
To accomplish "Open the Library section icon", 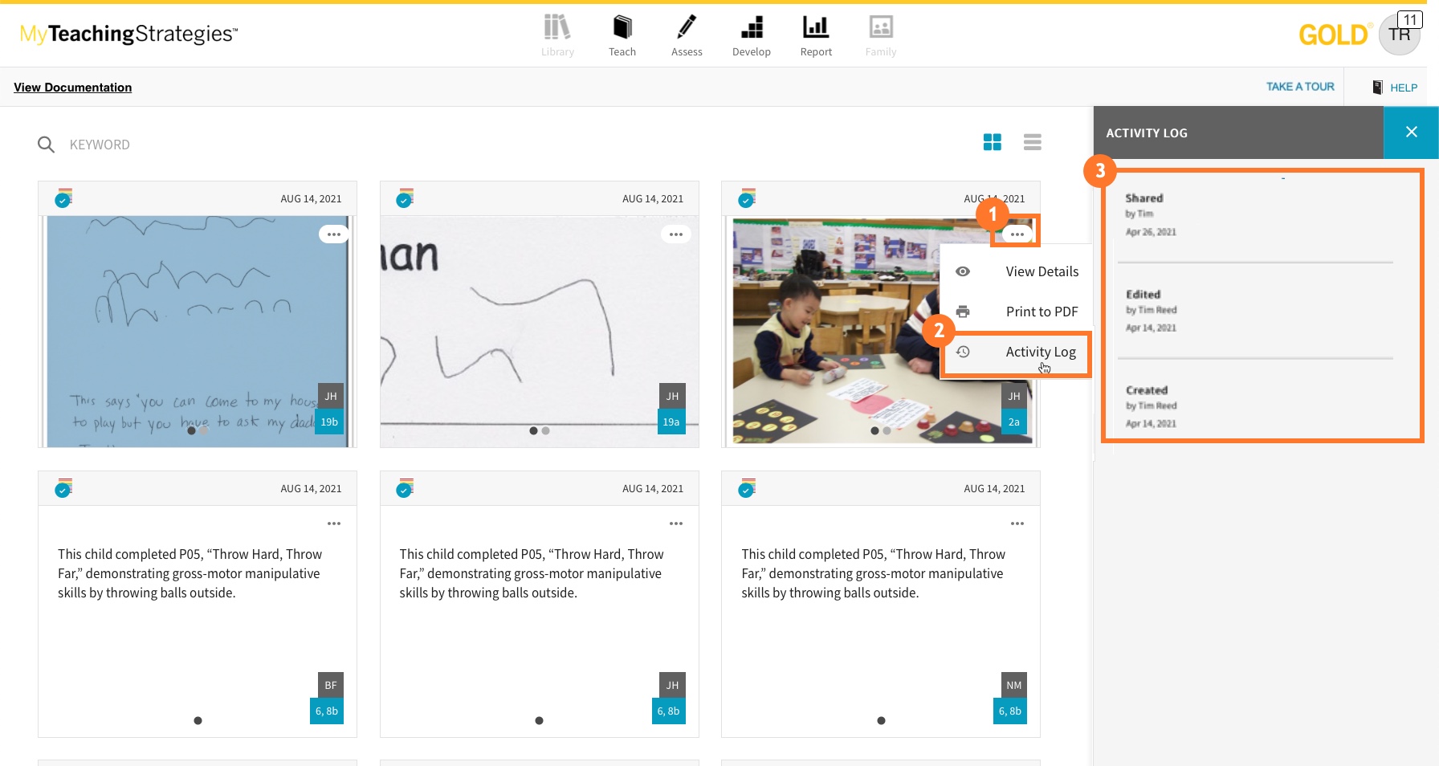I will pos(557,29).
